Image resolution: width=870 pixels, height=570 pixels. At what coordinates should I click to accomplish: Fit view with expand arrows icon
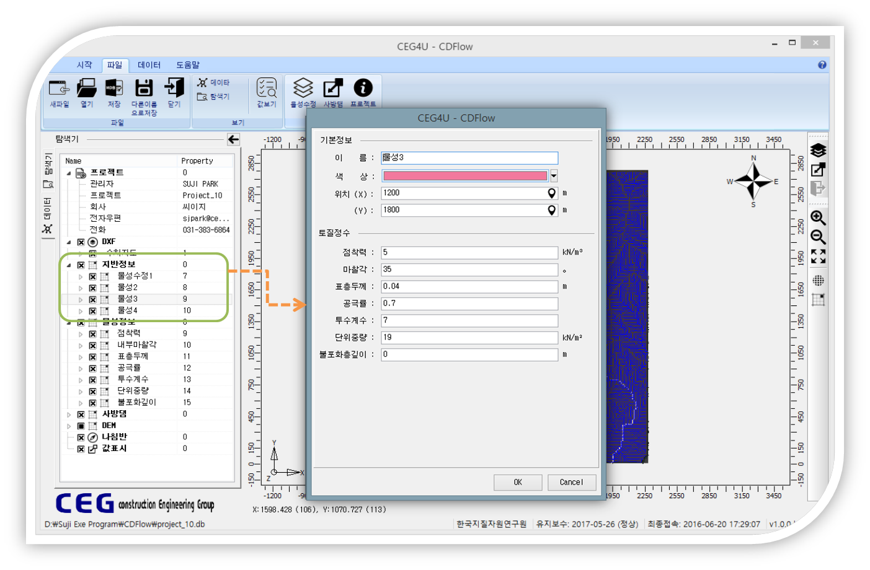point(818,256)
